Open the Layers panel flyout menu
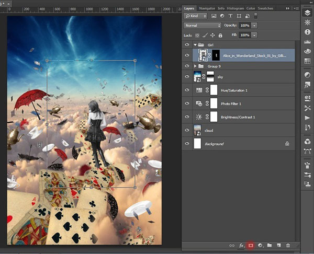314x254 pixels. 296,8
